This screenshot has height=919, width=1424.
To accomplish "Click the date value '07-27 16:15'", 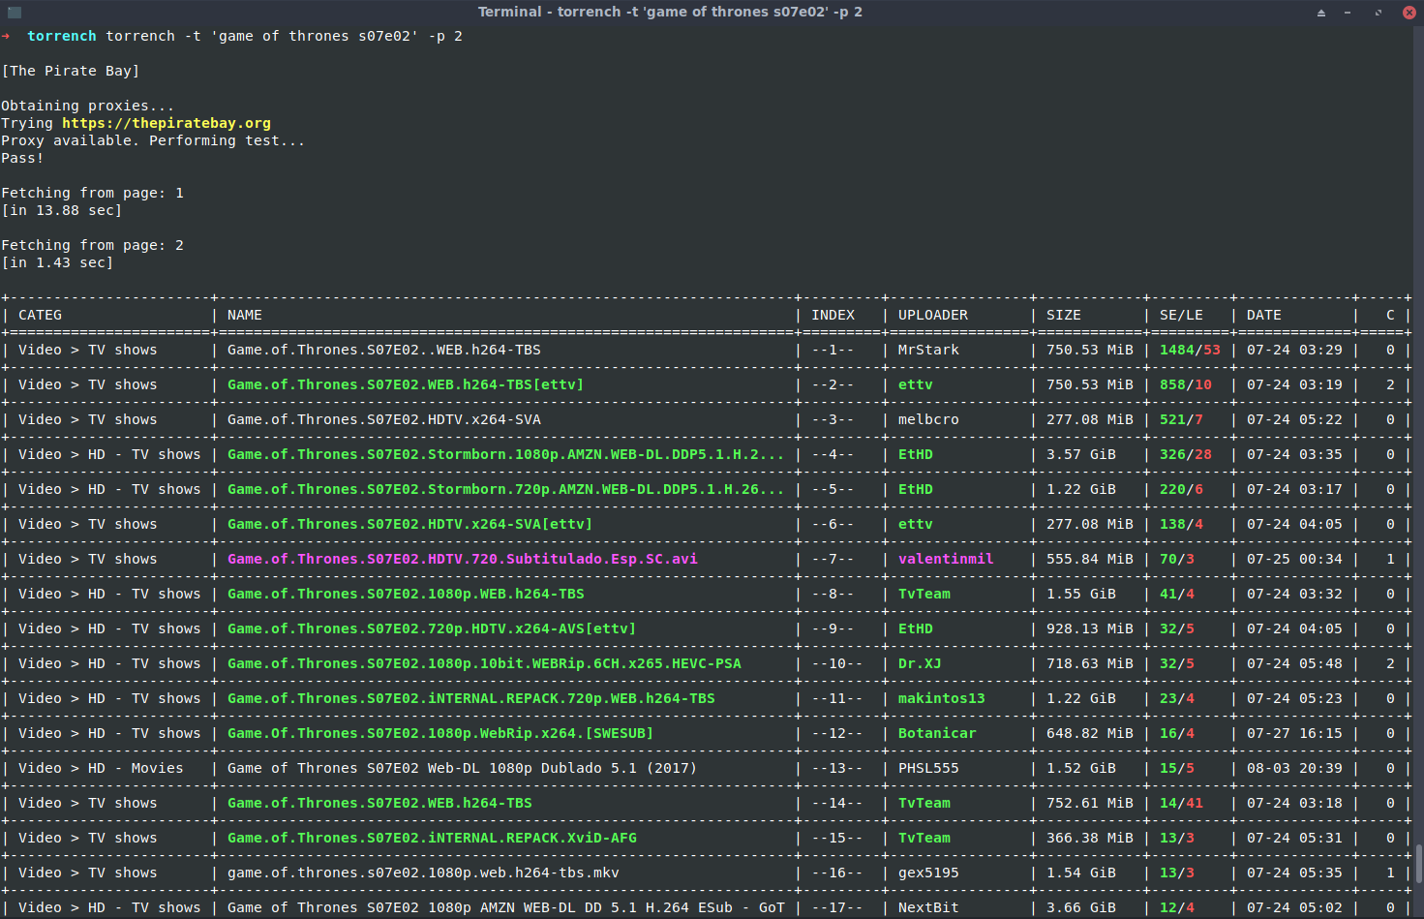I will click(1294, 733).
